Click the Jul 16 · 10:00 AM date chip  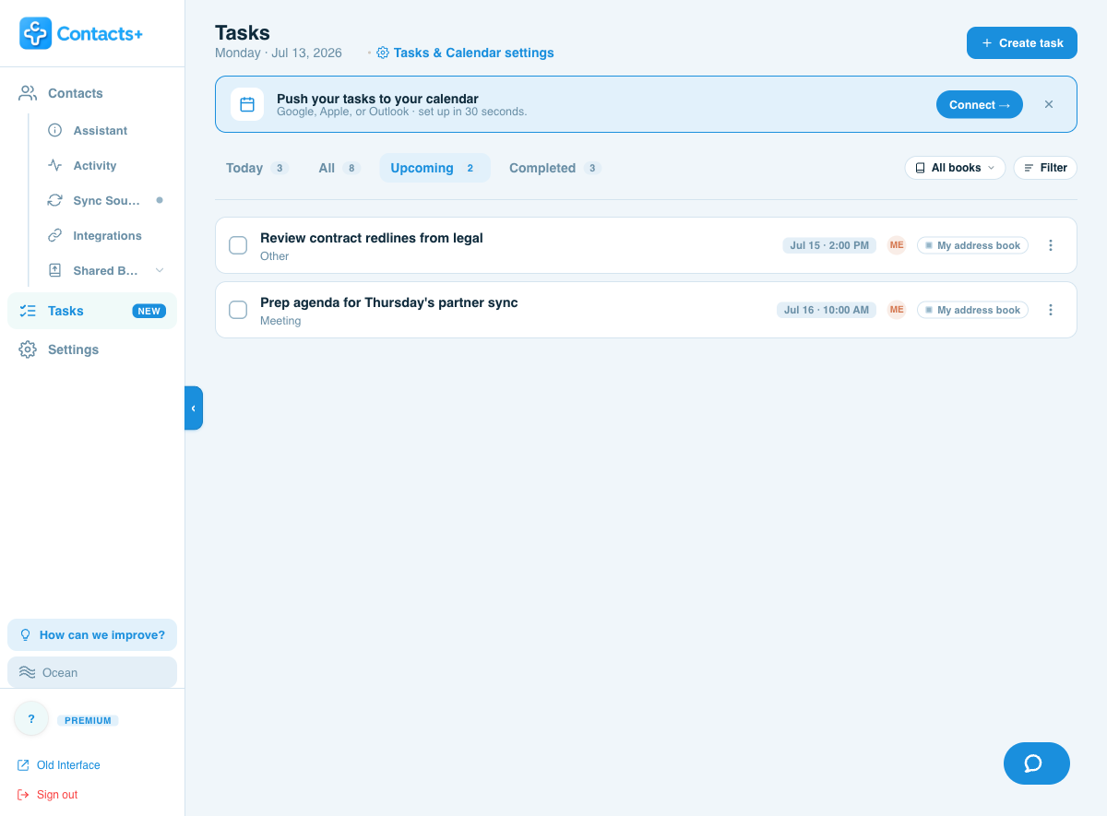[x=827, y=310]
